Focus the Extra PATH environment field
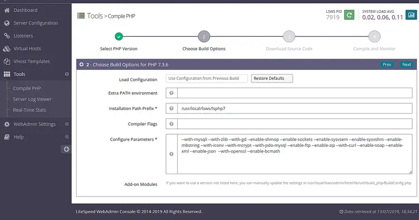 click(295, 93)
